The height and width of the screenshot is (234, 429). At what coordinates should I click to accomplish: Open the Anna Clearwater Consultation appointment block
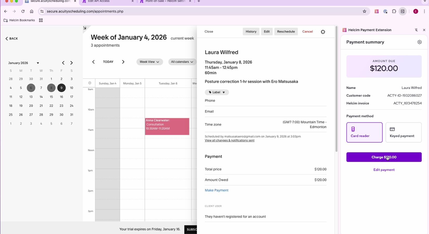[167, 126]
